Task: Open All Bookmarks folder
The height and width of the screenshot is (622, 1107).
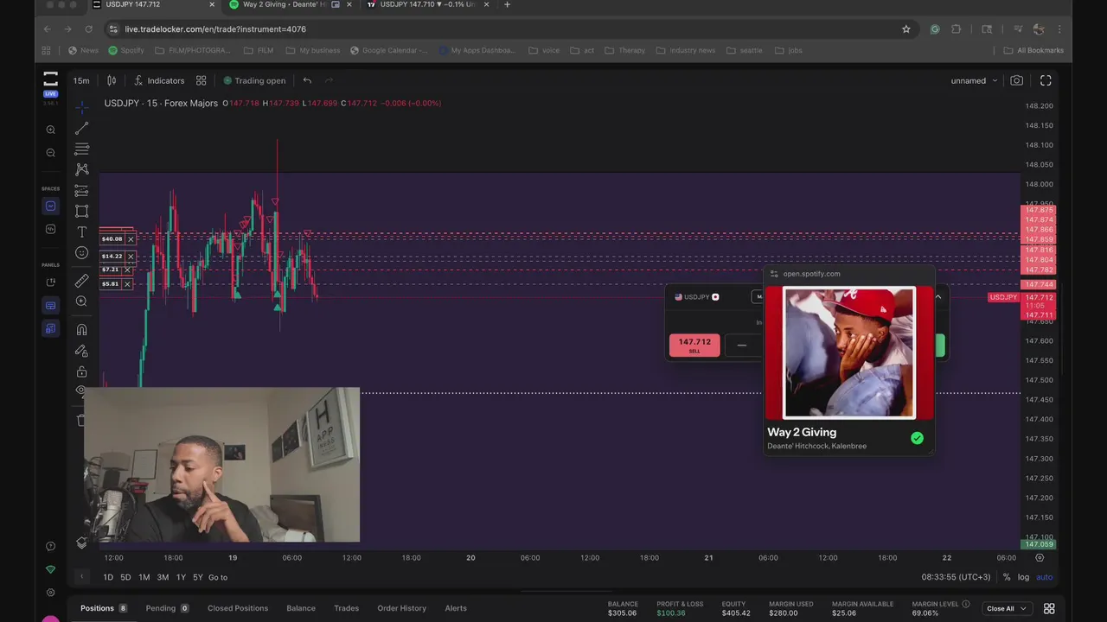Action: tap(1033, 50)
